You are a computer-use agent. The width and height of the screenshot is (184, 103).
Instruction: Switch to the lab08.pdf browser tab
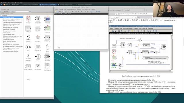click(x=134, y=10)
